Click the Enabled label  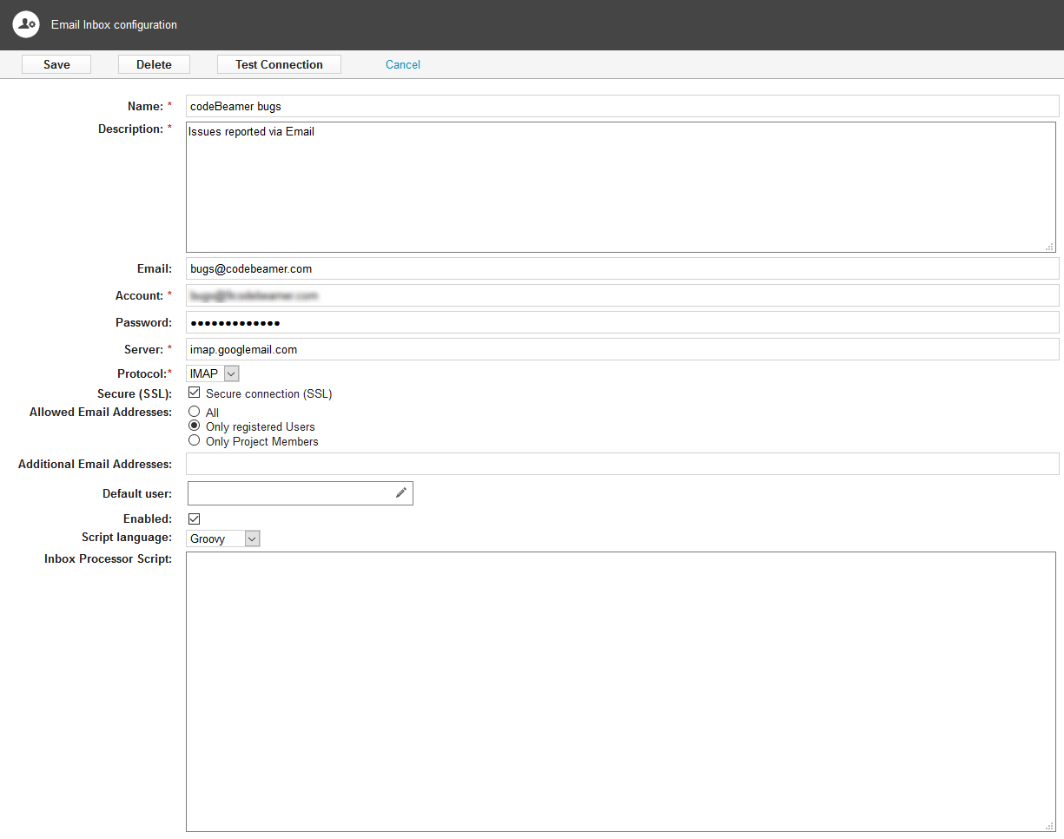(148, 519)
